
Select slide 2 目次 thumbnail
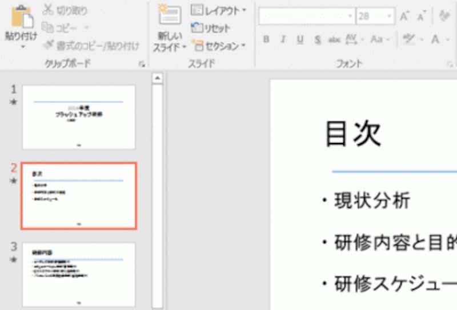[79, 196]
